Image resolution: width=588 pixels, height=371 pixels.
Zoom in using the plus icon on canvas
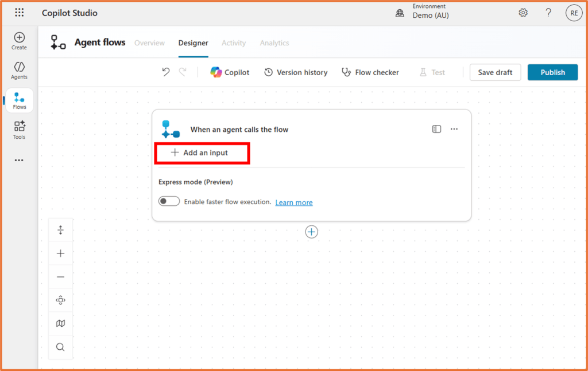click(60, 253)
